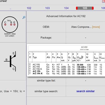Click the Uce = 15V description text
The image size is (105, 105).
(x=13, y=91)
